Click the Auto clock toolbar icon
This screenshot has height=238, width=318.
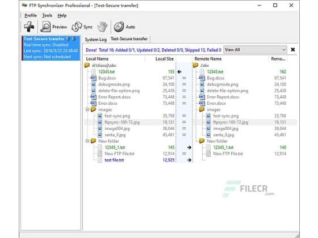[x=119, y=27]
